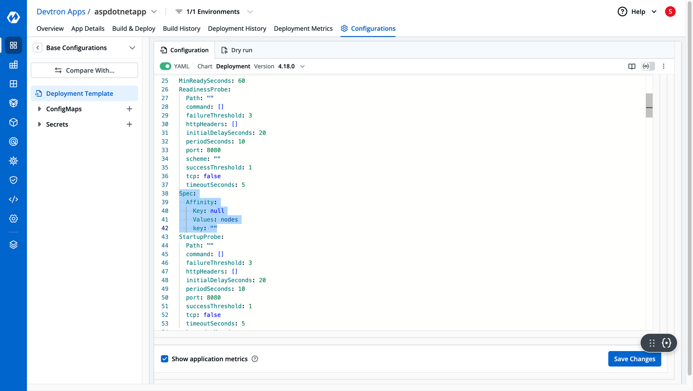Open the Applications grid in the sidebar
693x391 pixels.
coord(13,45)
